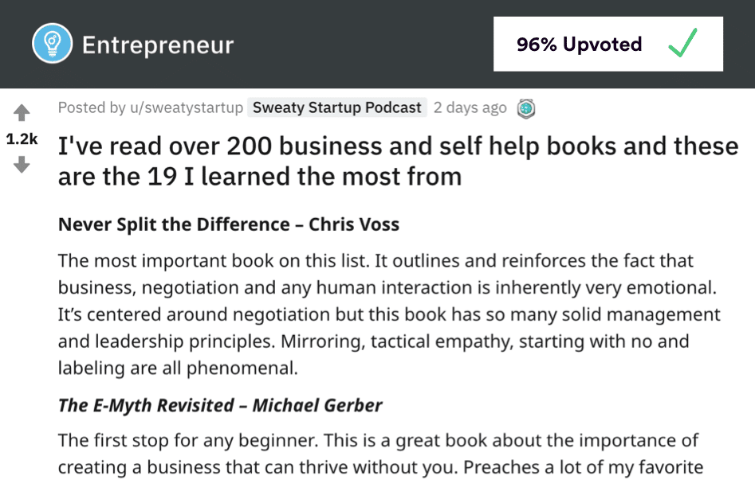
Task: Click the Sweaty Startup Podcast flair tag
Action: tap(336, 107)
